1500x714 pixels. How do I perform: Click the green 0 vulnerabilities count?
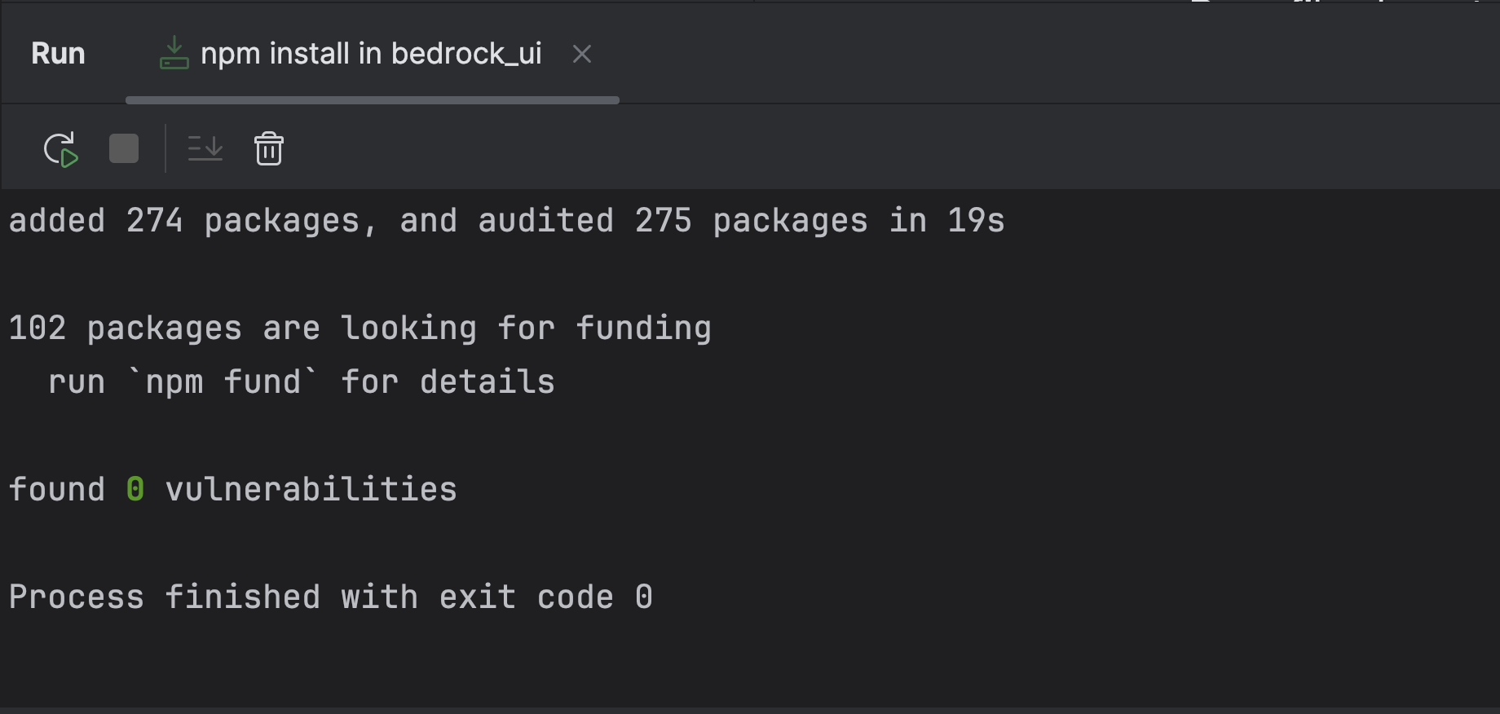135,490
